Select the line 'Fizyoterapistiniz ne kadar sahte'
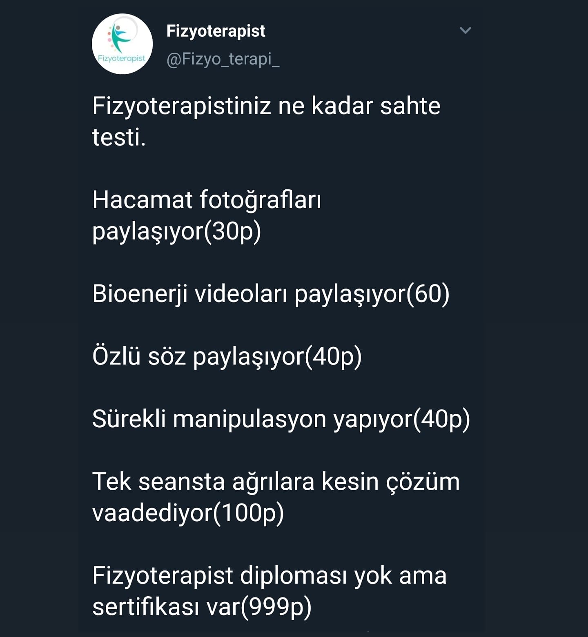 266,107
